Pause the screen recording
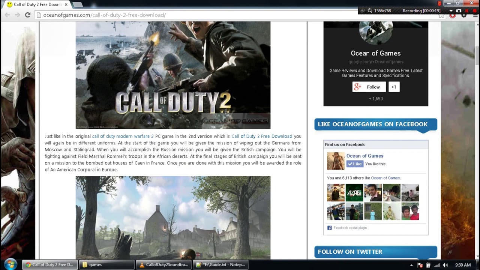This screenshot has height=270, width=480. click(467, 11)
